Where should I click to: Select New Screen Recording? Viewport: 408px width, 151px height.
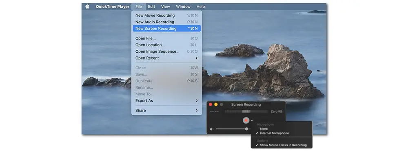point(166,29)
